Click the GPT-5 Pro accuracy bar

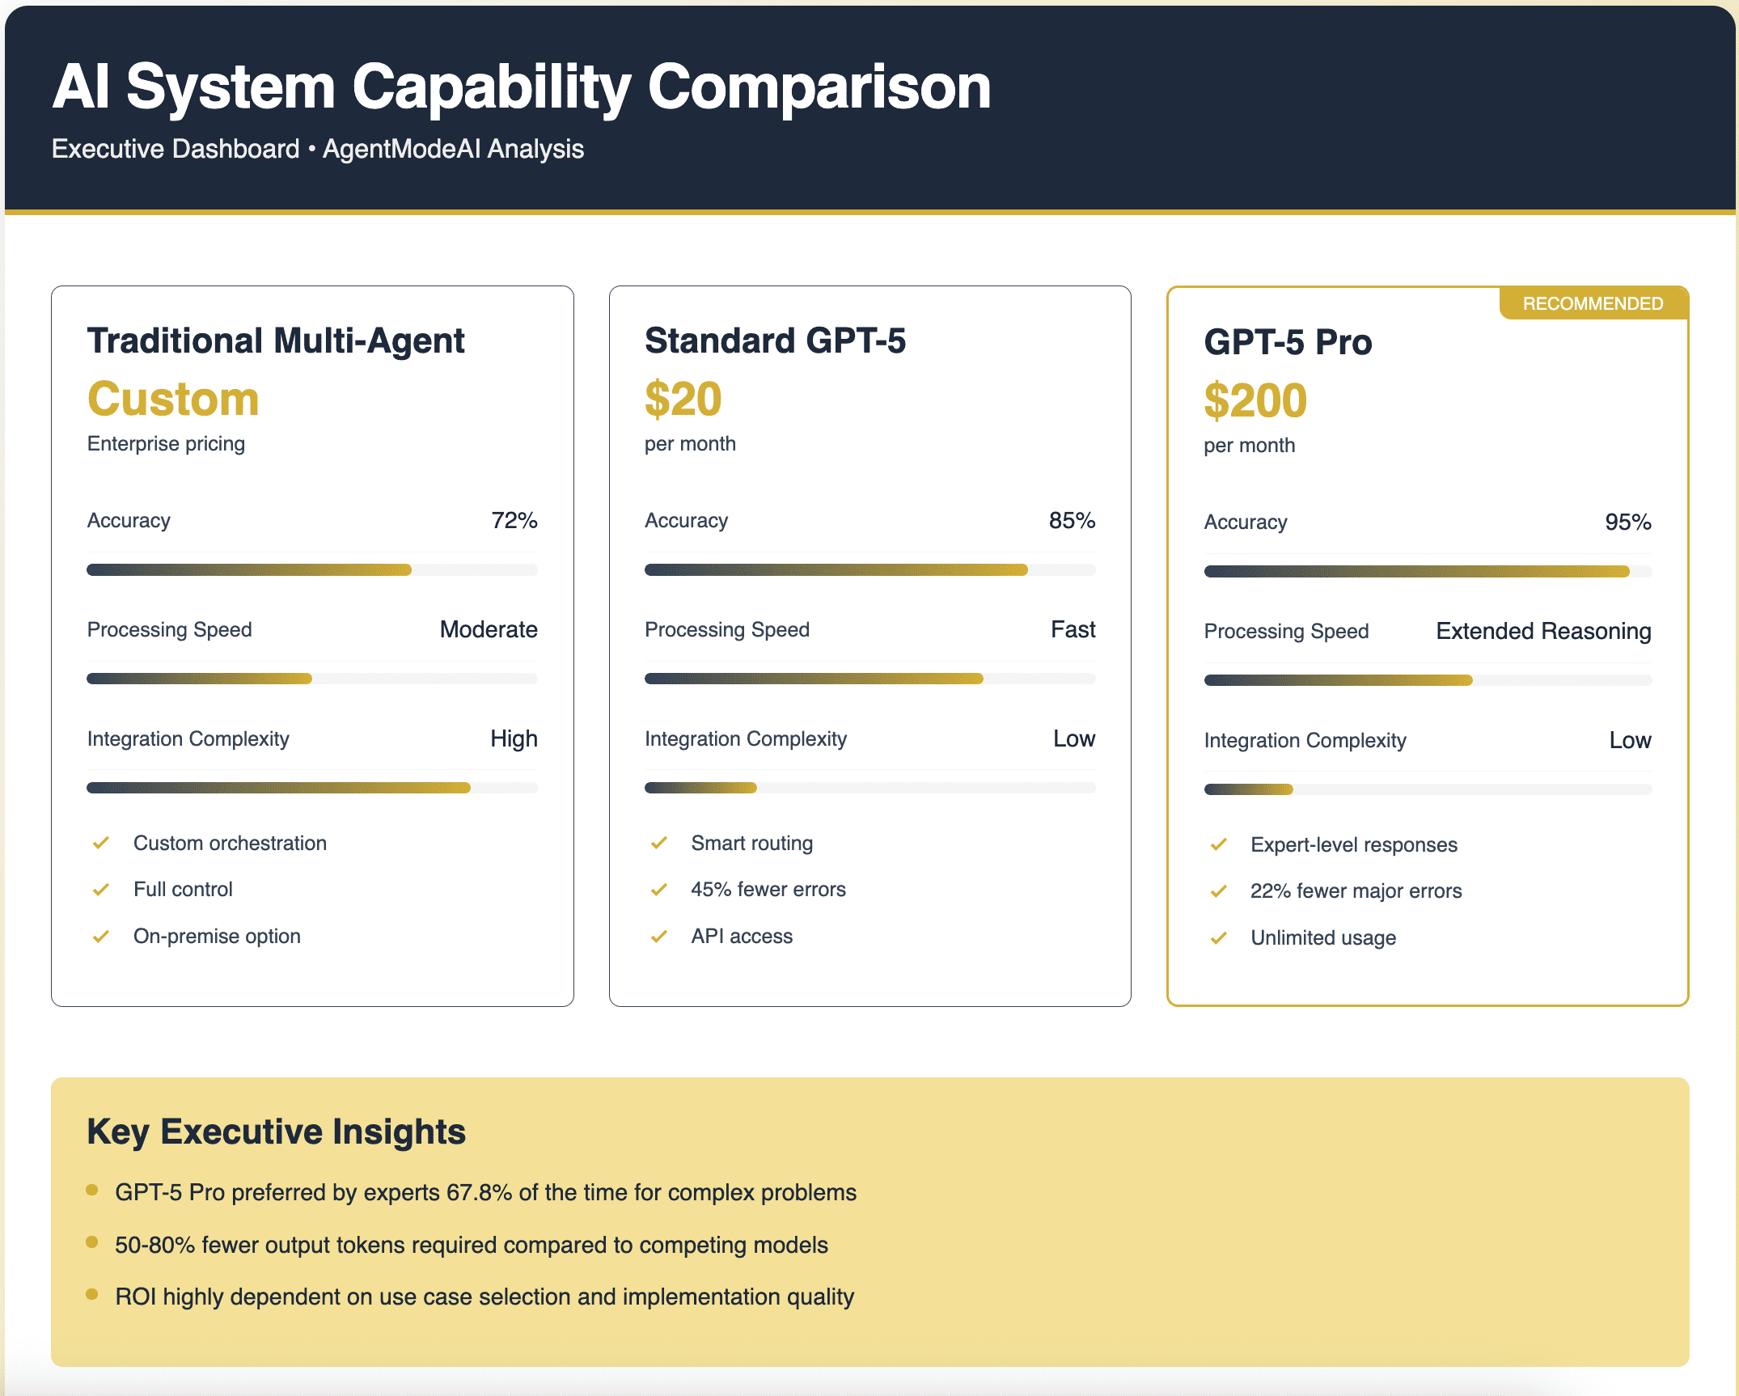click(1428, 571)
